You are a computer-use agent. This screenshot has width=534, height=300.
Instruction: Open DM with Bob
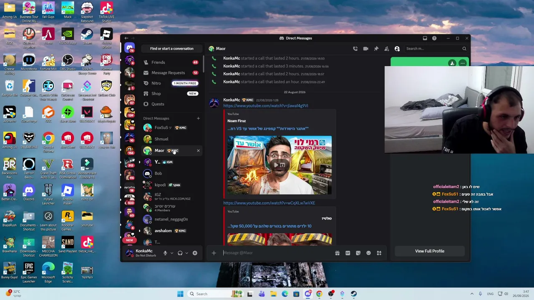tap(171, 174)
